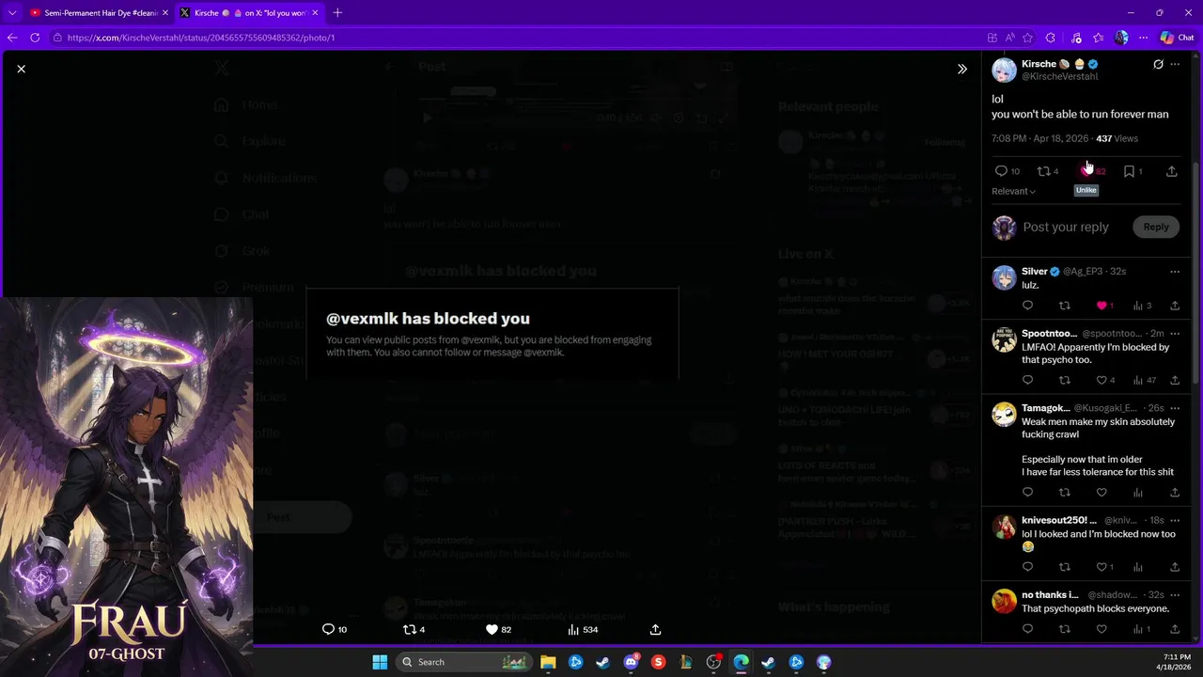Image resolution: width=1203 pixels, height=677 pixels.
Task: Refresh the current page
Action: (x=35, y=38)
